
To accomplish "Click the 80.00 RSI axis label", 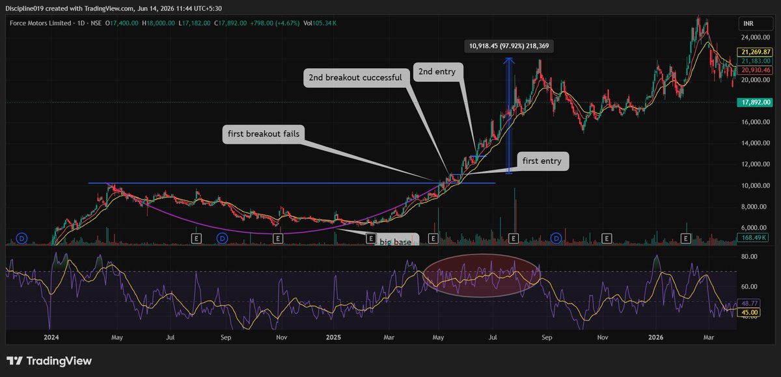I will click(750, 257).
